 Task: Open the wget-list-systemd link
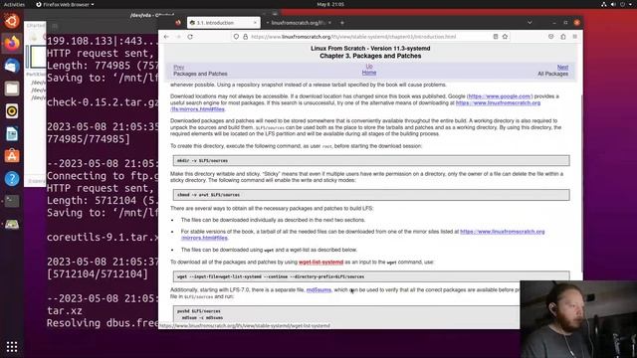[320, 263]
